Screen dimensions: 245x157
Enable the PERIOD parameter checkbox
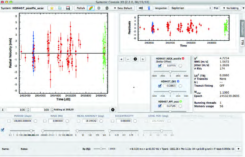[x=9, y=121]
